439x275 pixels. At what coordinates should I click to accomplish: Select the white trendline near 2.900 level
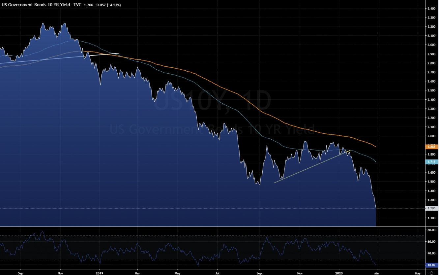click(59, 58)
